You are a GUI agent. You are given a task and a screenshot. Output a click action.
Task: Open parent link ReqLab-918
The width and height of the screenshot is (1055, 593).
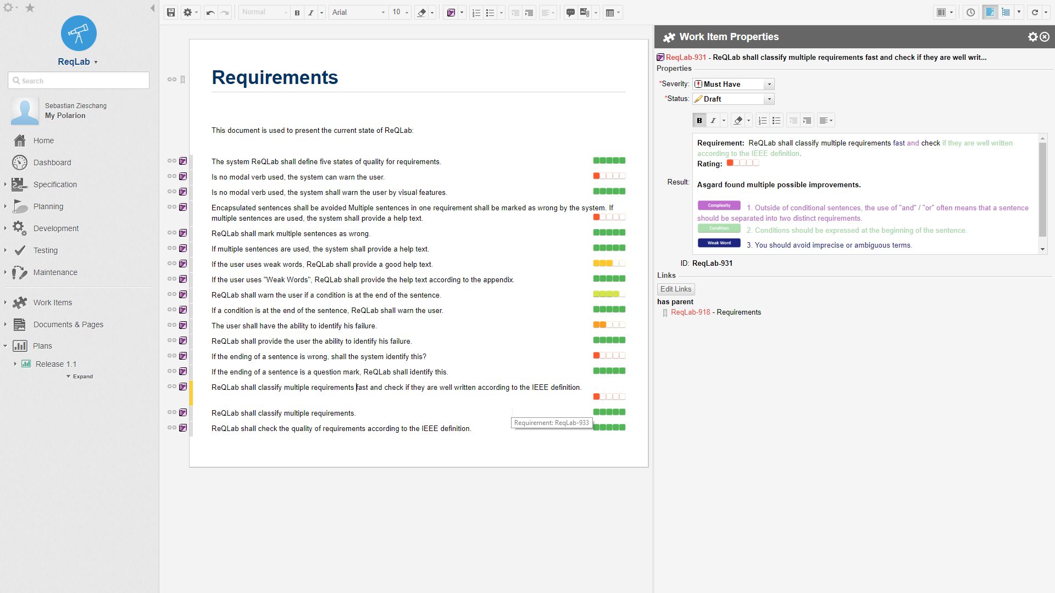[x=690, y=312]
